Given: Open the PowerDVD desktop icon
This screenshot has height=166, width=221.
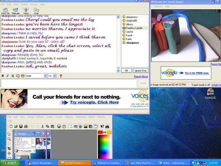Looking at the screenshot, I should (210, 93).
